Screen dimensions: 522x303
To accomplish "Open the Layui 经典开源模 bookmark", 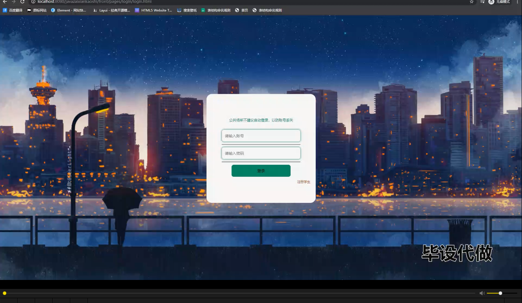I will tap(112, 10).
